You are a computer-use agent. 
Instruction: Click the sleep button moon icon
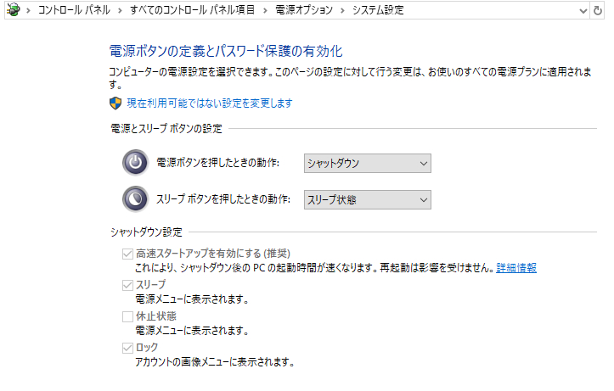(135, 199)
